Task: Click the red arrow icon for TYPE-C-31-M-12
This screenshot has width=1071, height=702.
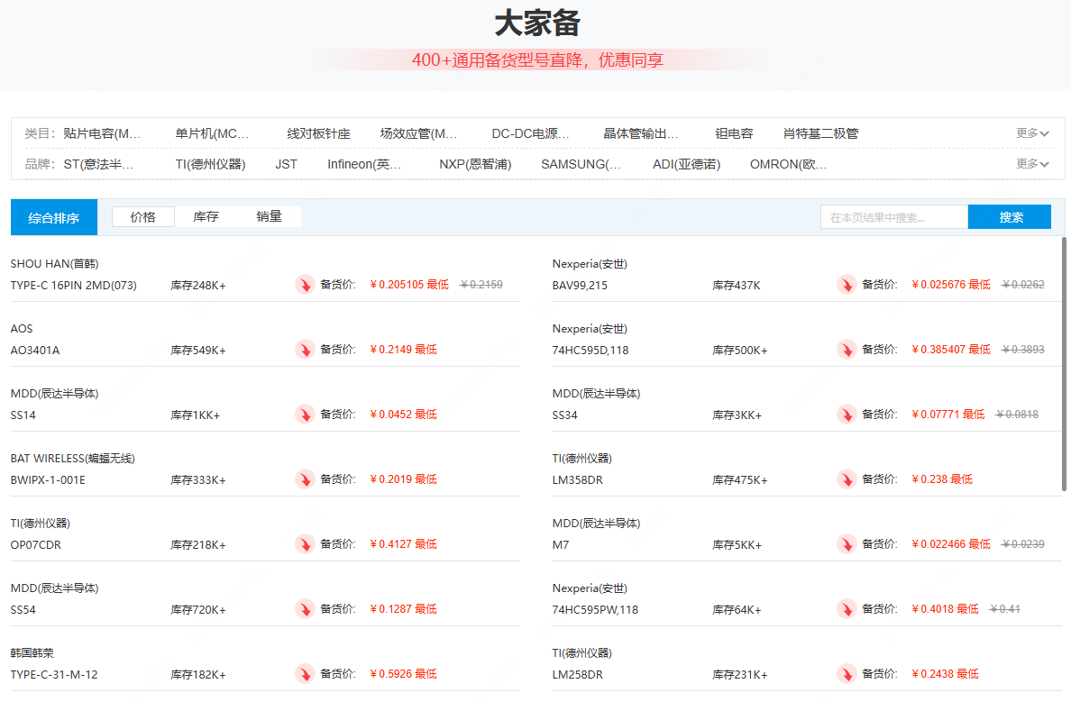Action: point(305,674)
